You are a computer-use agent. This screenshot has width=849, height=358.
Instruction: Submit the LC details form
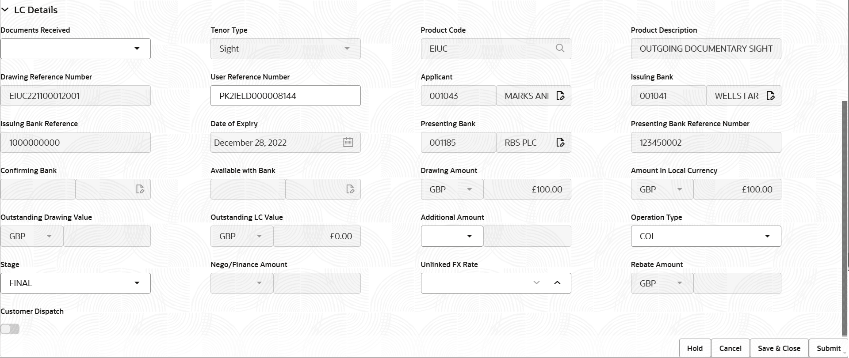pyautogui.click(x=829, y=348)
